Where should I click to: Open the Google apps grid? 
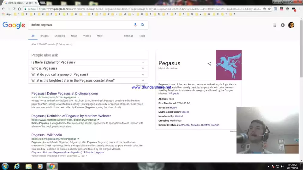pos(274,25)
